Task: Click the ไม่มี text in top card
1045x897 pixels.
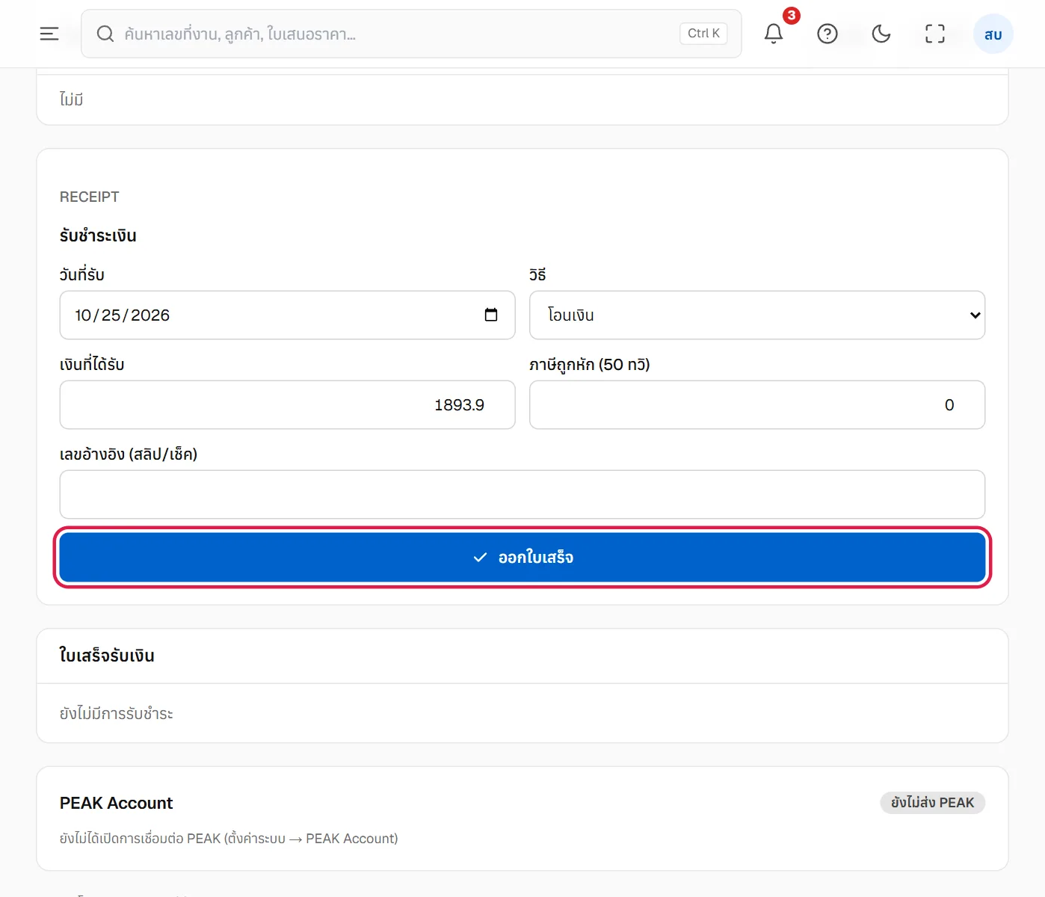Action: pyautogui.click(x=72, y=99)
